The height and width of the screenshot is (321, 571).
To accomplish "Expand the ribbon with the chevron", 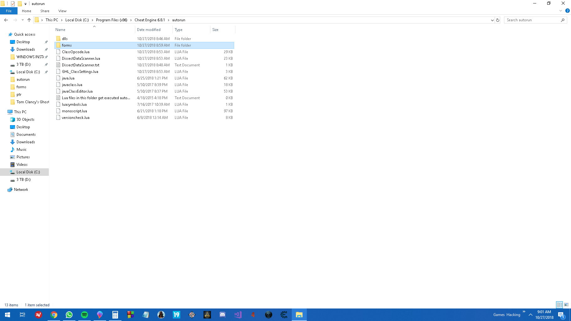I will click(560, 11).
